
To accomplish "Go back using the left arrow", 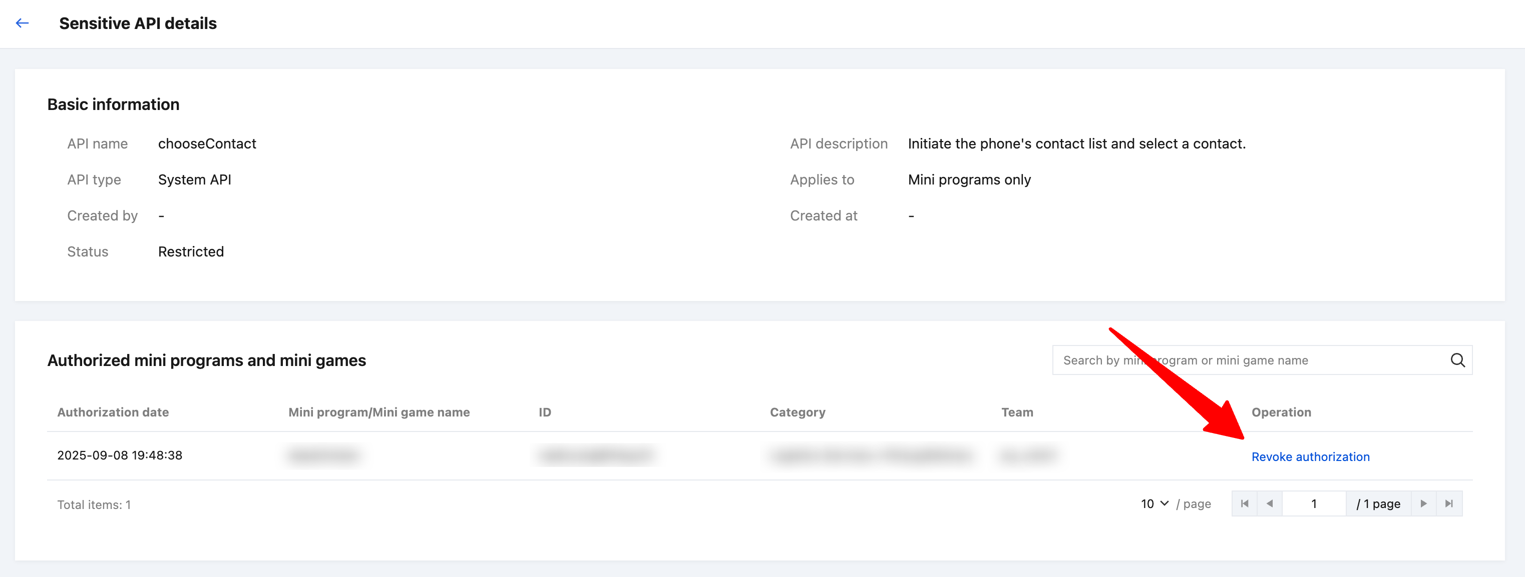I will tap(23, 23).
